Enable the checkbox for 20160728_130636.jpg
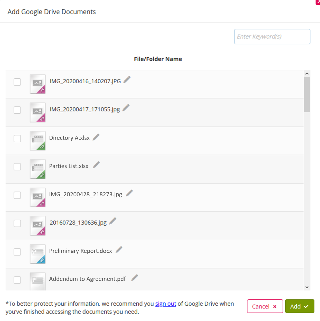The width and height of the screenshot is (320, 321). click(17, 223)
